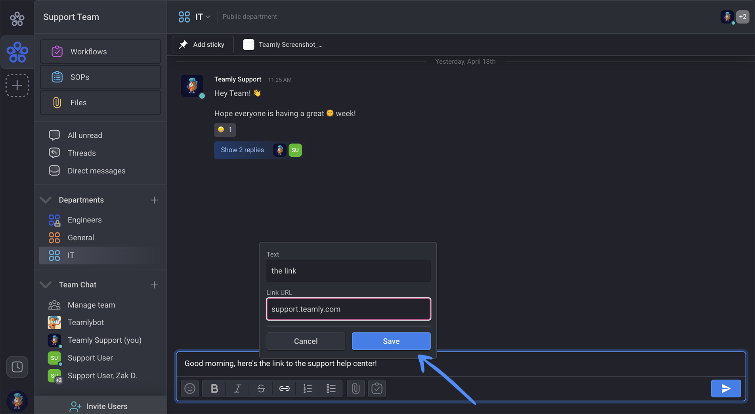Add a new workspace with the dashed plus
The width and height of the screenshot is (755, 414).
click(x=17, y=85)
